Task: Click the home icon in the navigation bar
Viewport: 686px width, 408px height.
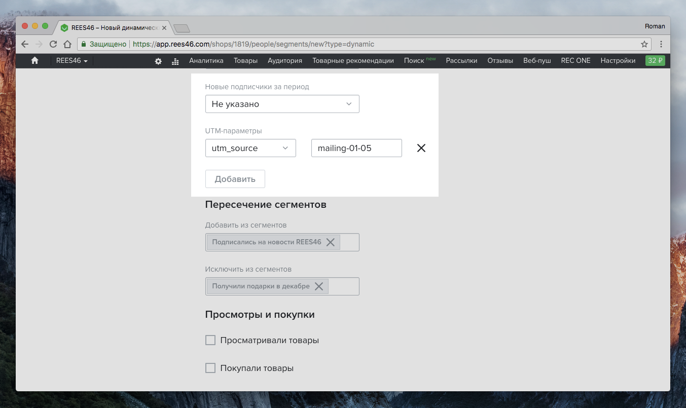Action: [34, 60]
